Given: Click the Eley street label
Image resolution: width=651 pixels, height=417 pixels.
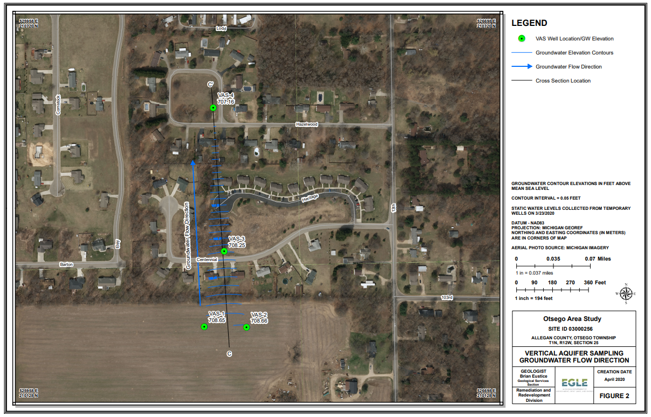Looking at the screenshot, I should click(x=118, y=244).
